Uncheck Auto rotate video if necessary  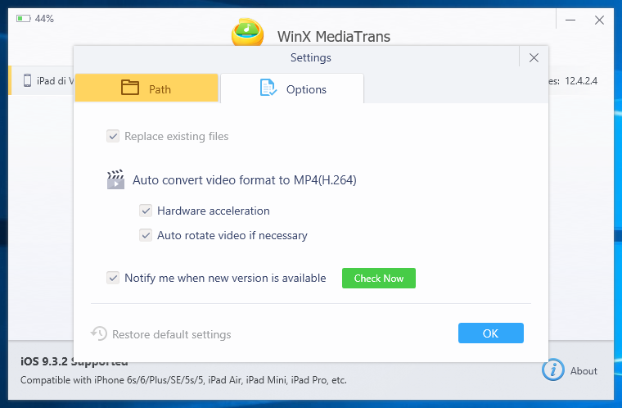pyautogui.click(x=146, y=235)
